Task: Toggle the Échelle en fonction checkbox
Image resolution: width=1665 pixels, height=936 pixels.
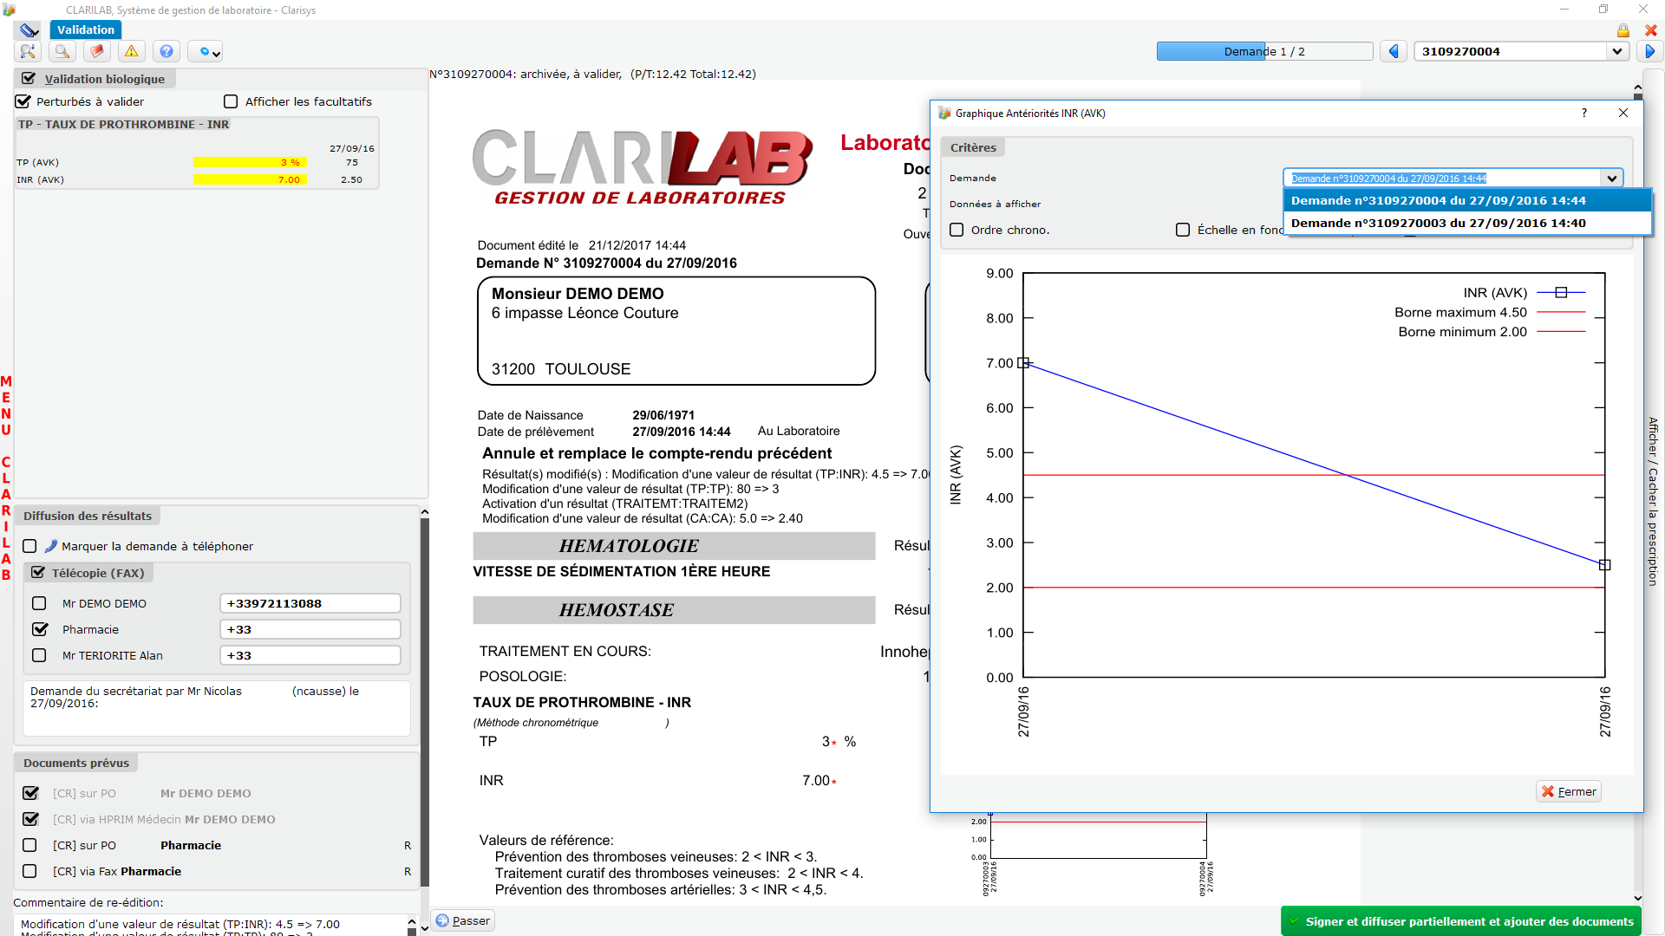Action: (1183, 230)
